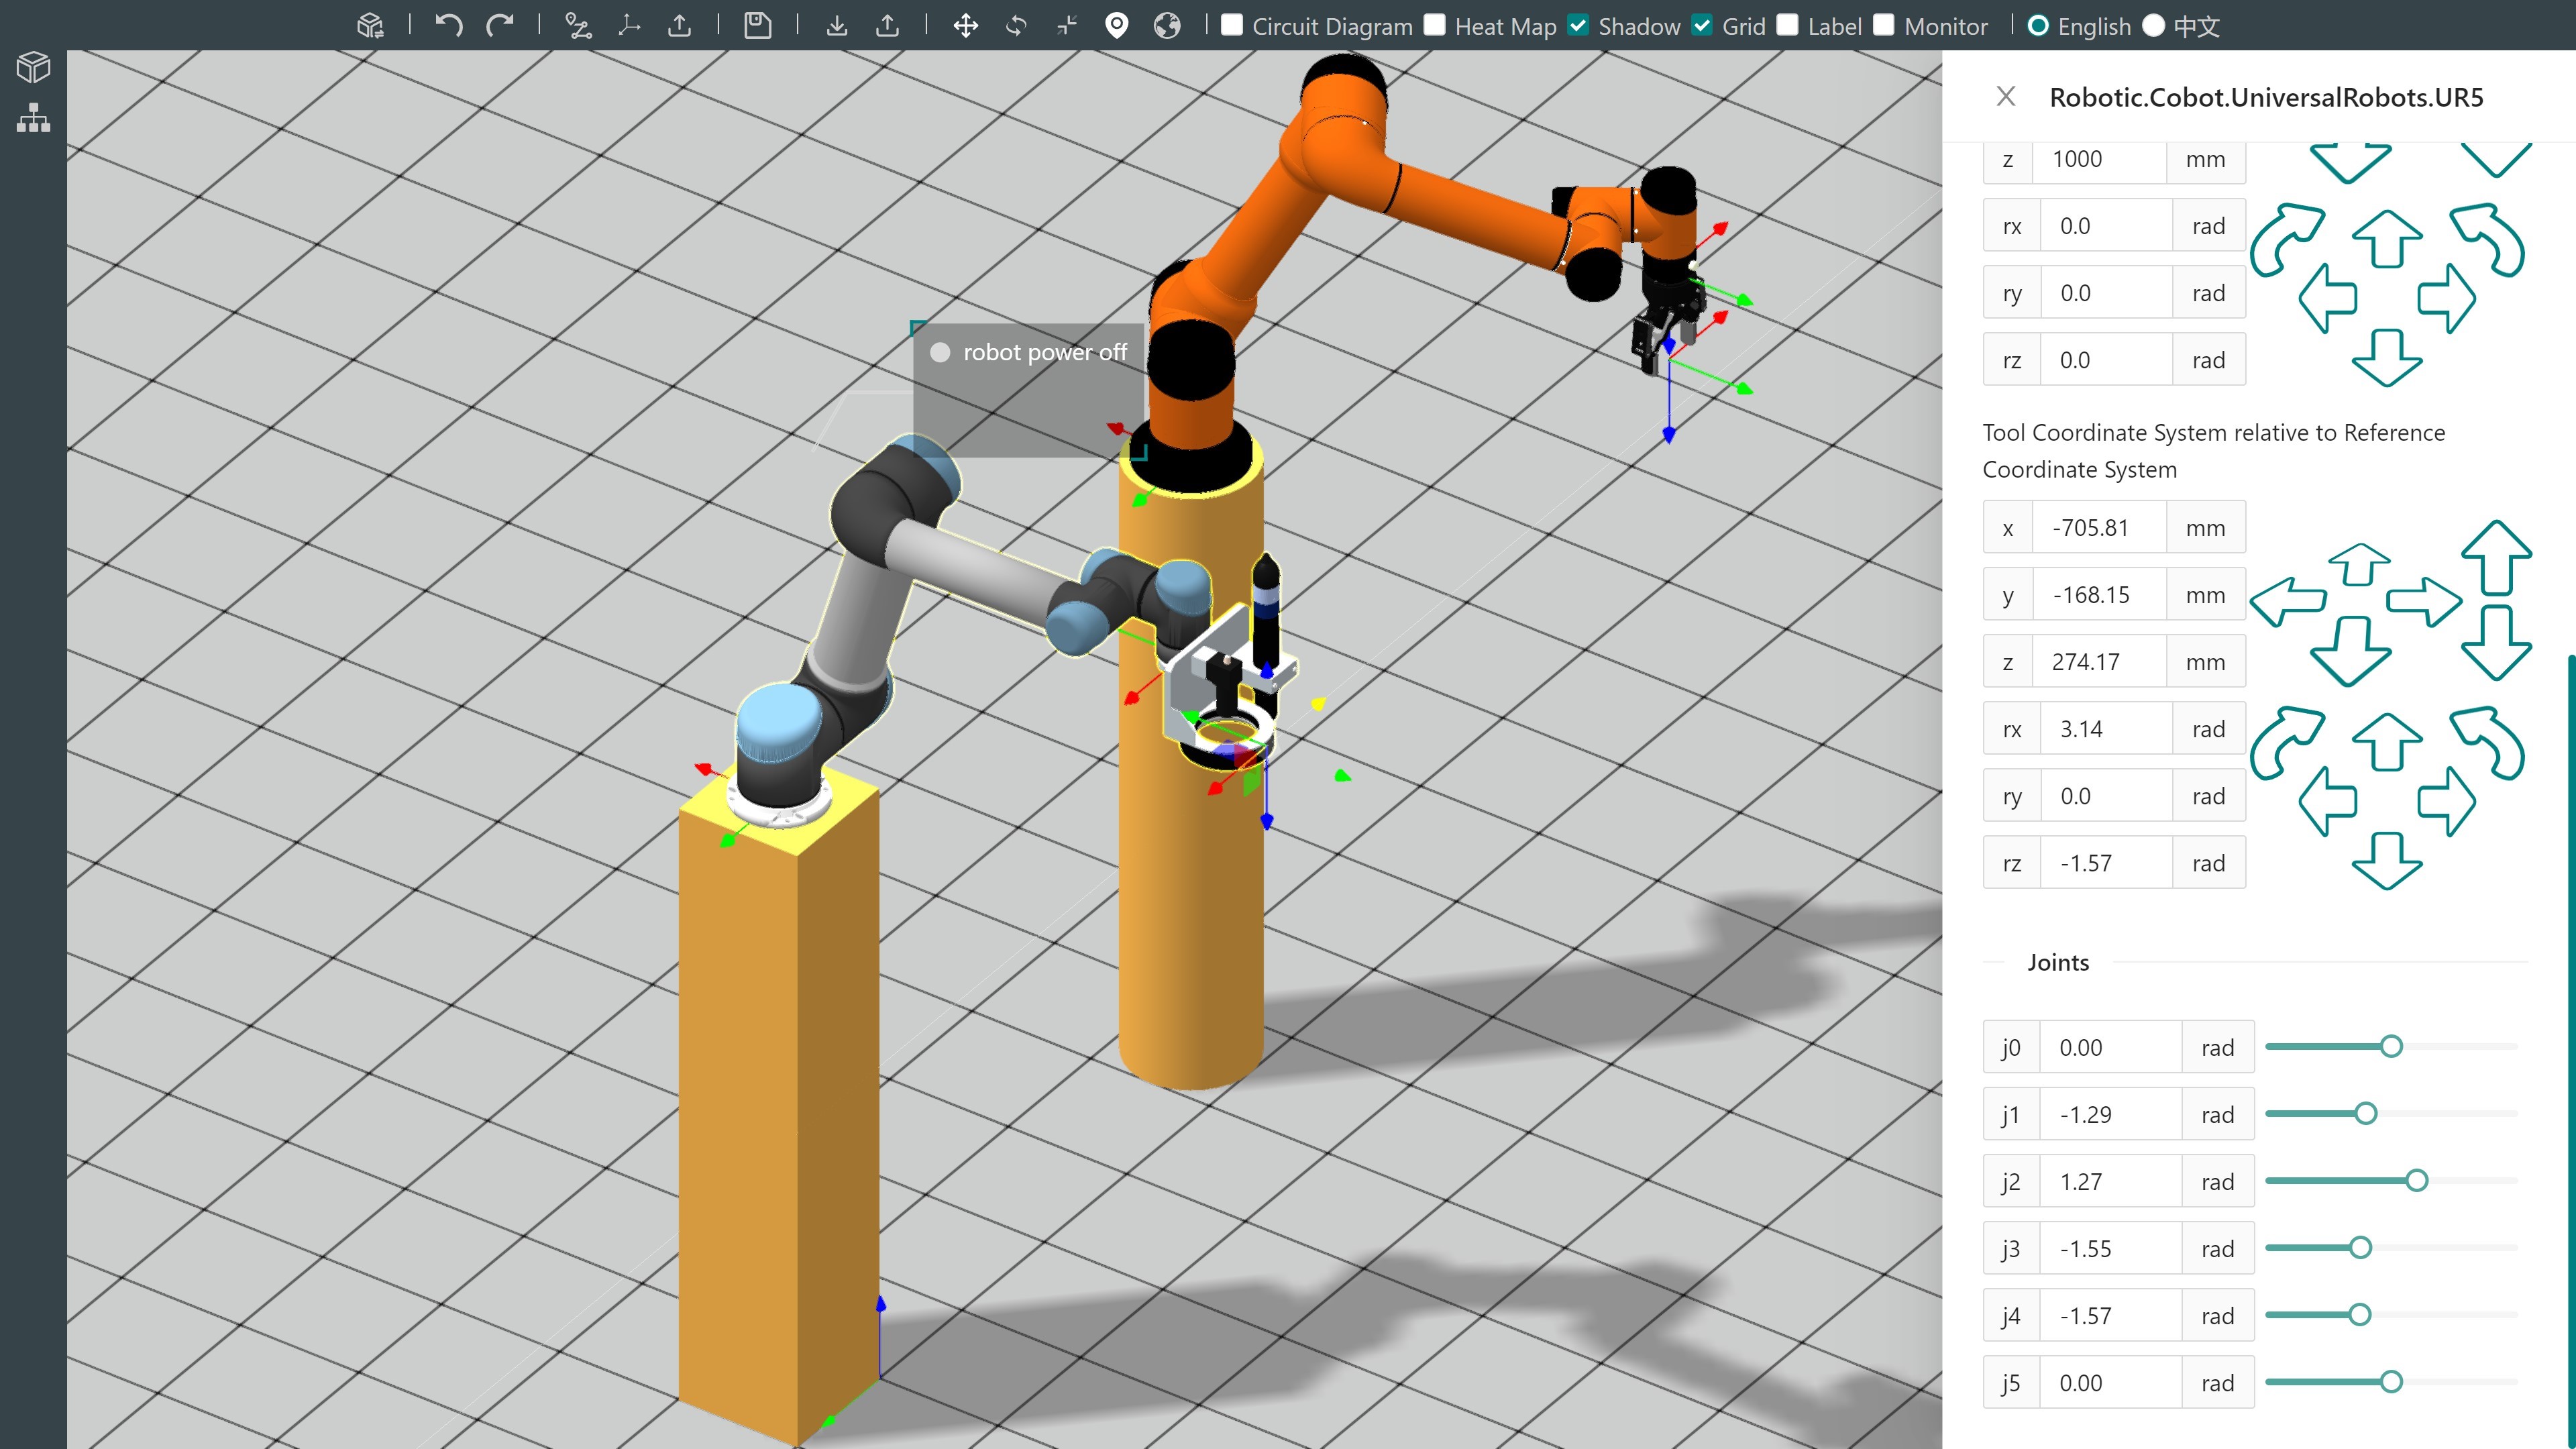Disable the Shadow checkbox
2576x1449 pixels.
(1578, 25)
